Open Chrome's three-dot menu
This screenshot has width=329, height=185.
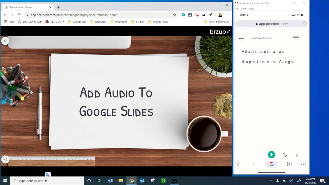227,15
